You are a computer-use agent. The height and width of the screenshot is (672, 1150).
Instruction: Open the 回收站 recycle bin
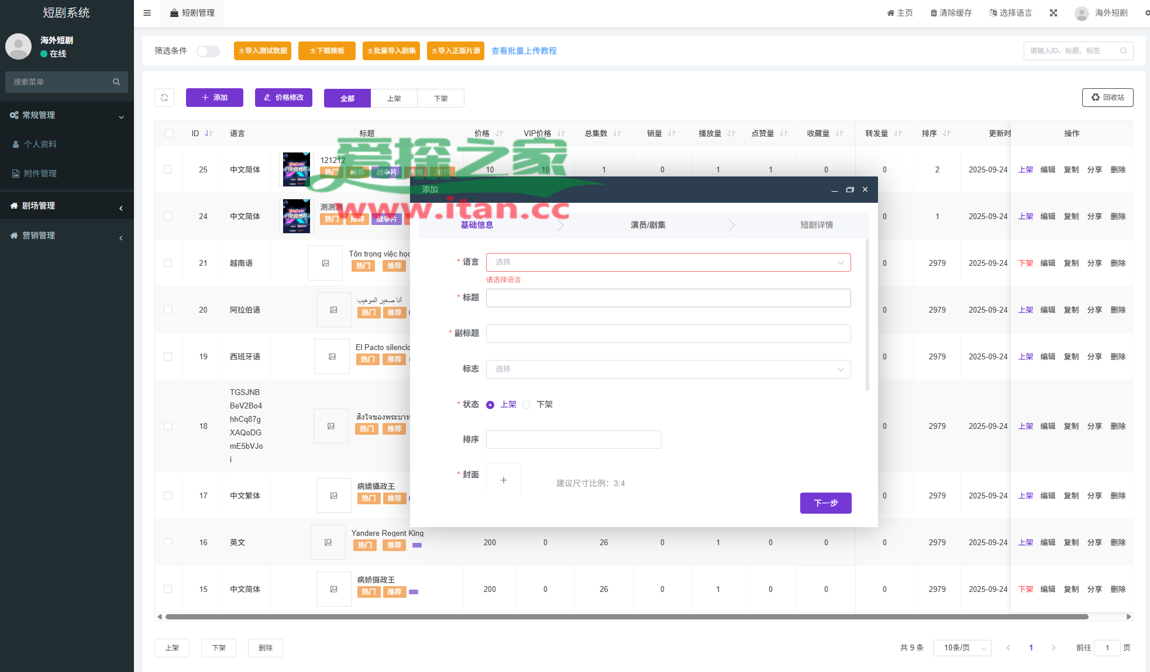tap(1107, 98)
